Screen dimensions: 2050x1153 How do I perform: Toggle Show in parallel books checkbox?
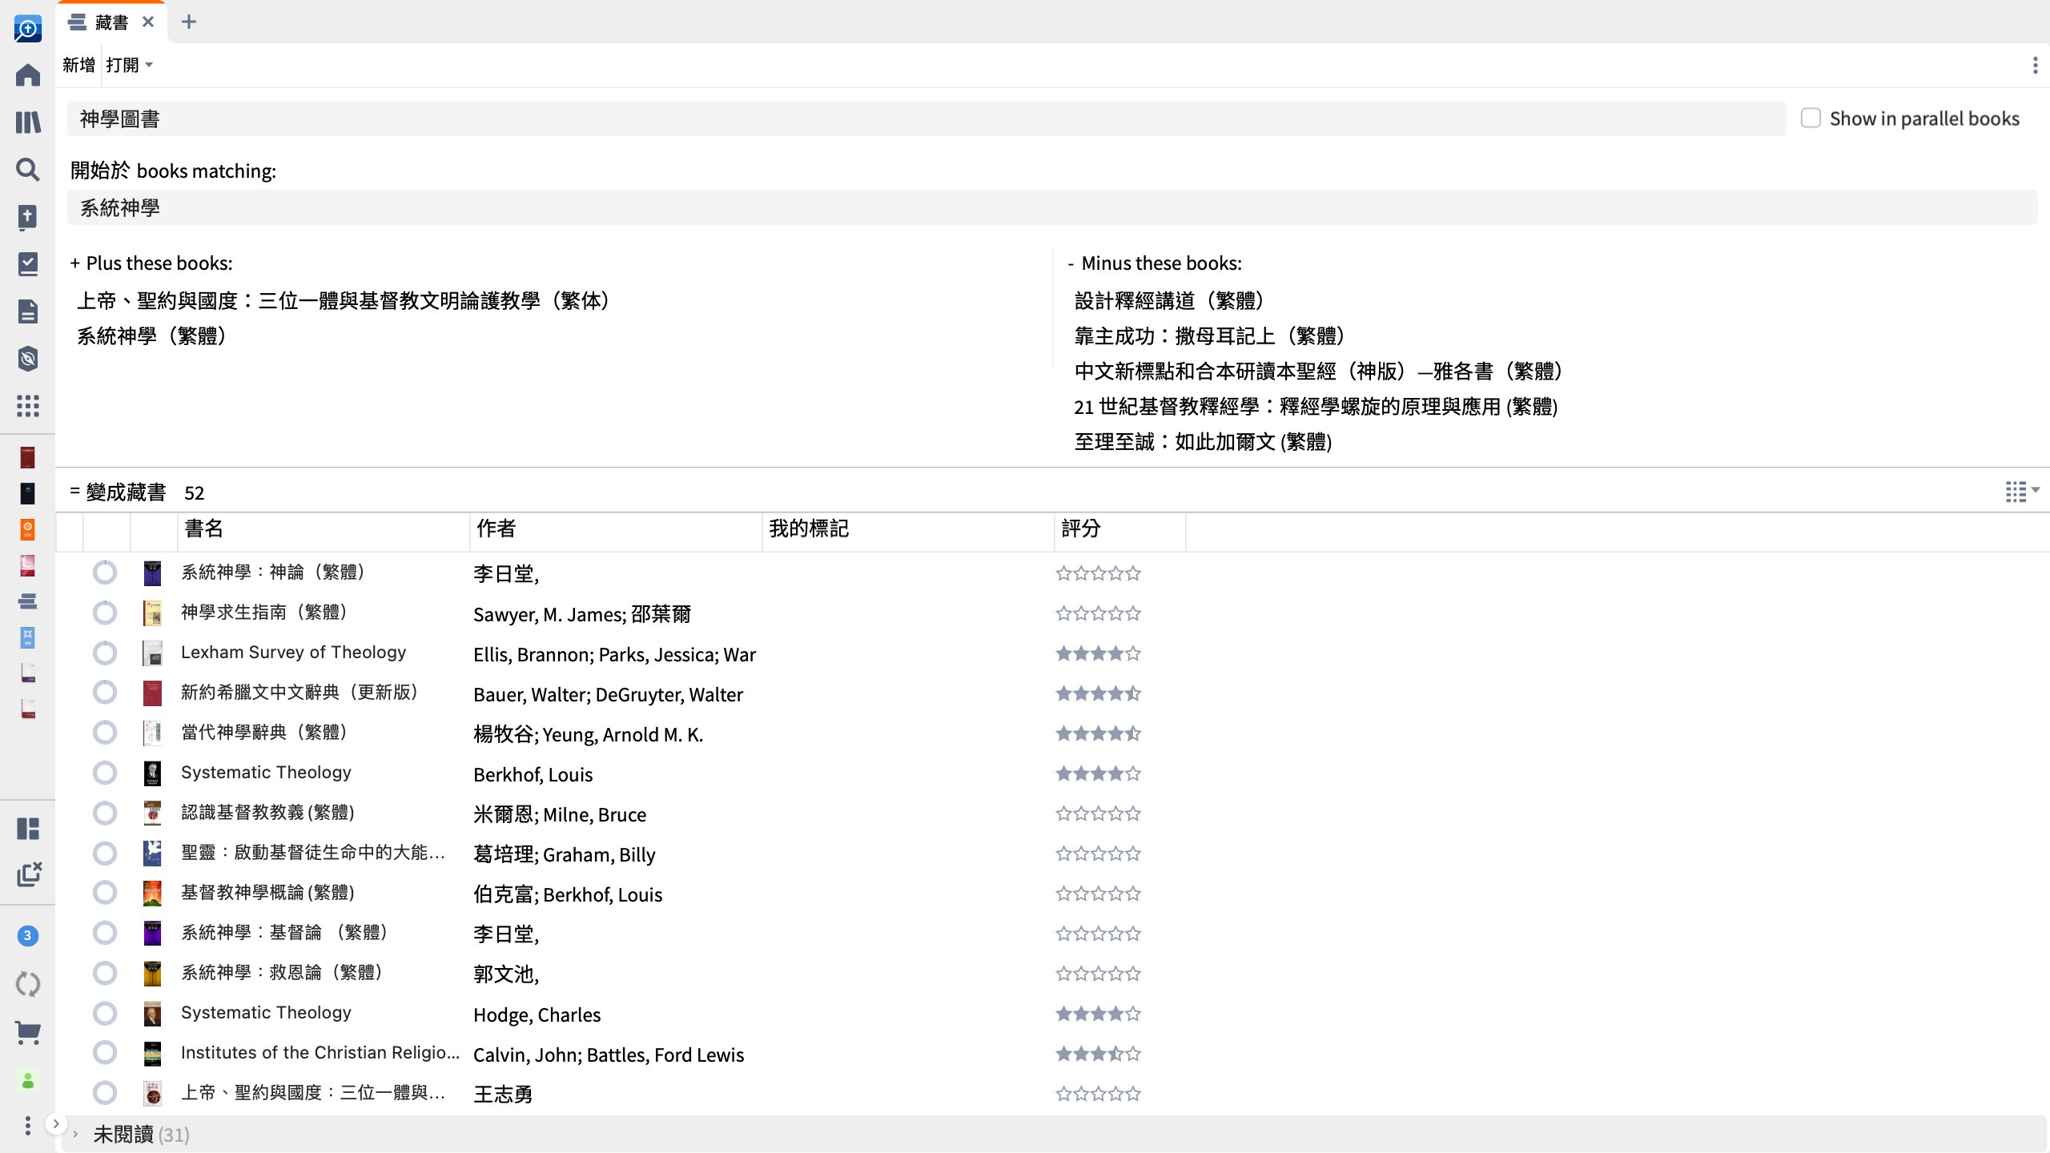1812,117
